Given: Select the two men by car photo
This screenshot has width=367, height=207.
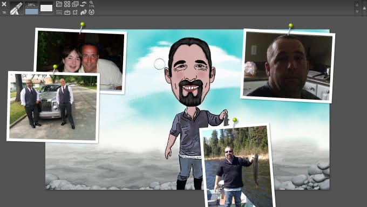Looking at the screenshot, I should pyautogui.click(x=53, y=107).
